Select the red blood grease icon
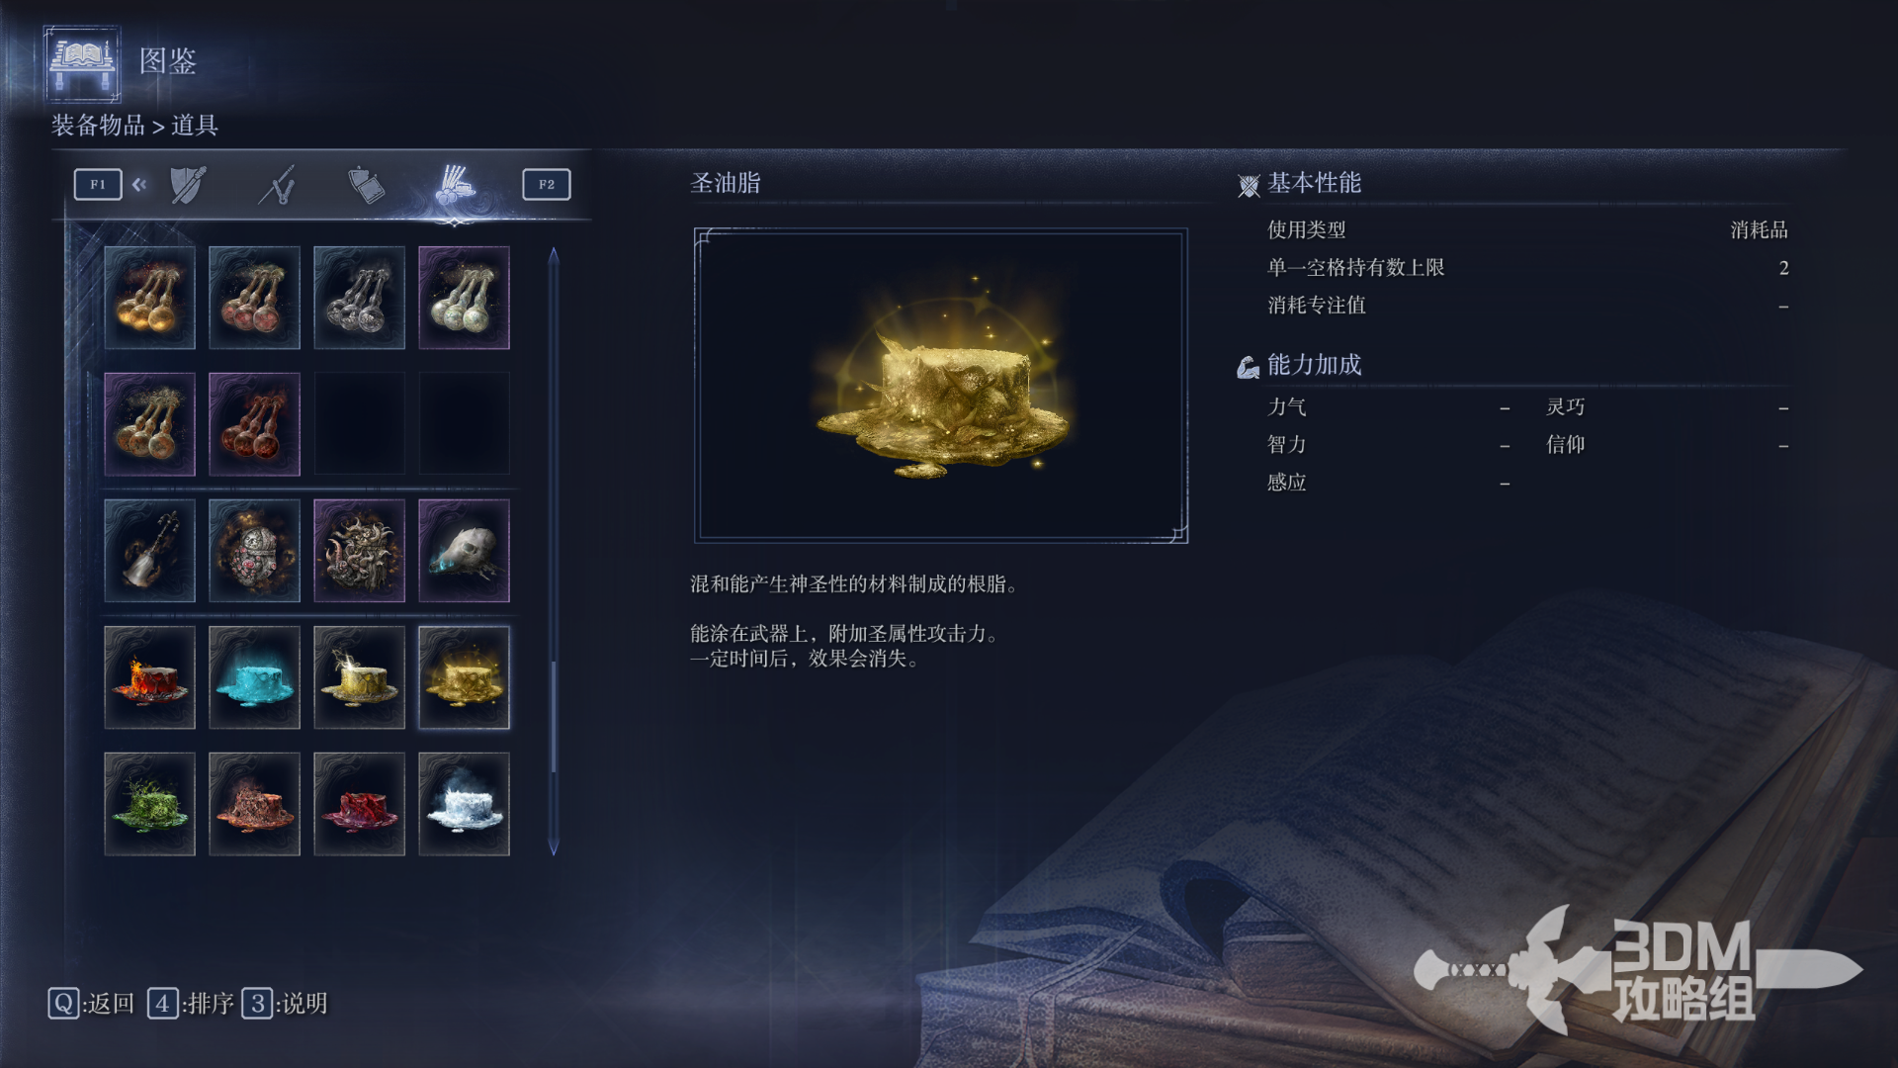Image resolution: width=1898 pixels, height=1068 pixels. click(x=359, y=804)
